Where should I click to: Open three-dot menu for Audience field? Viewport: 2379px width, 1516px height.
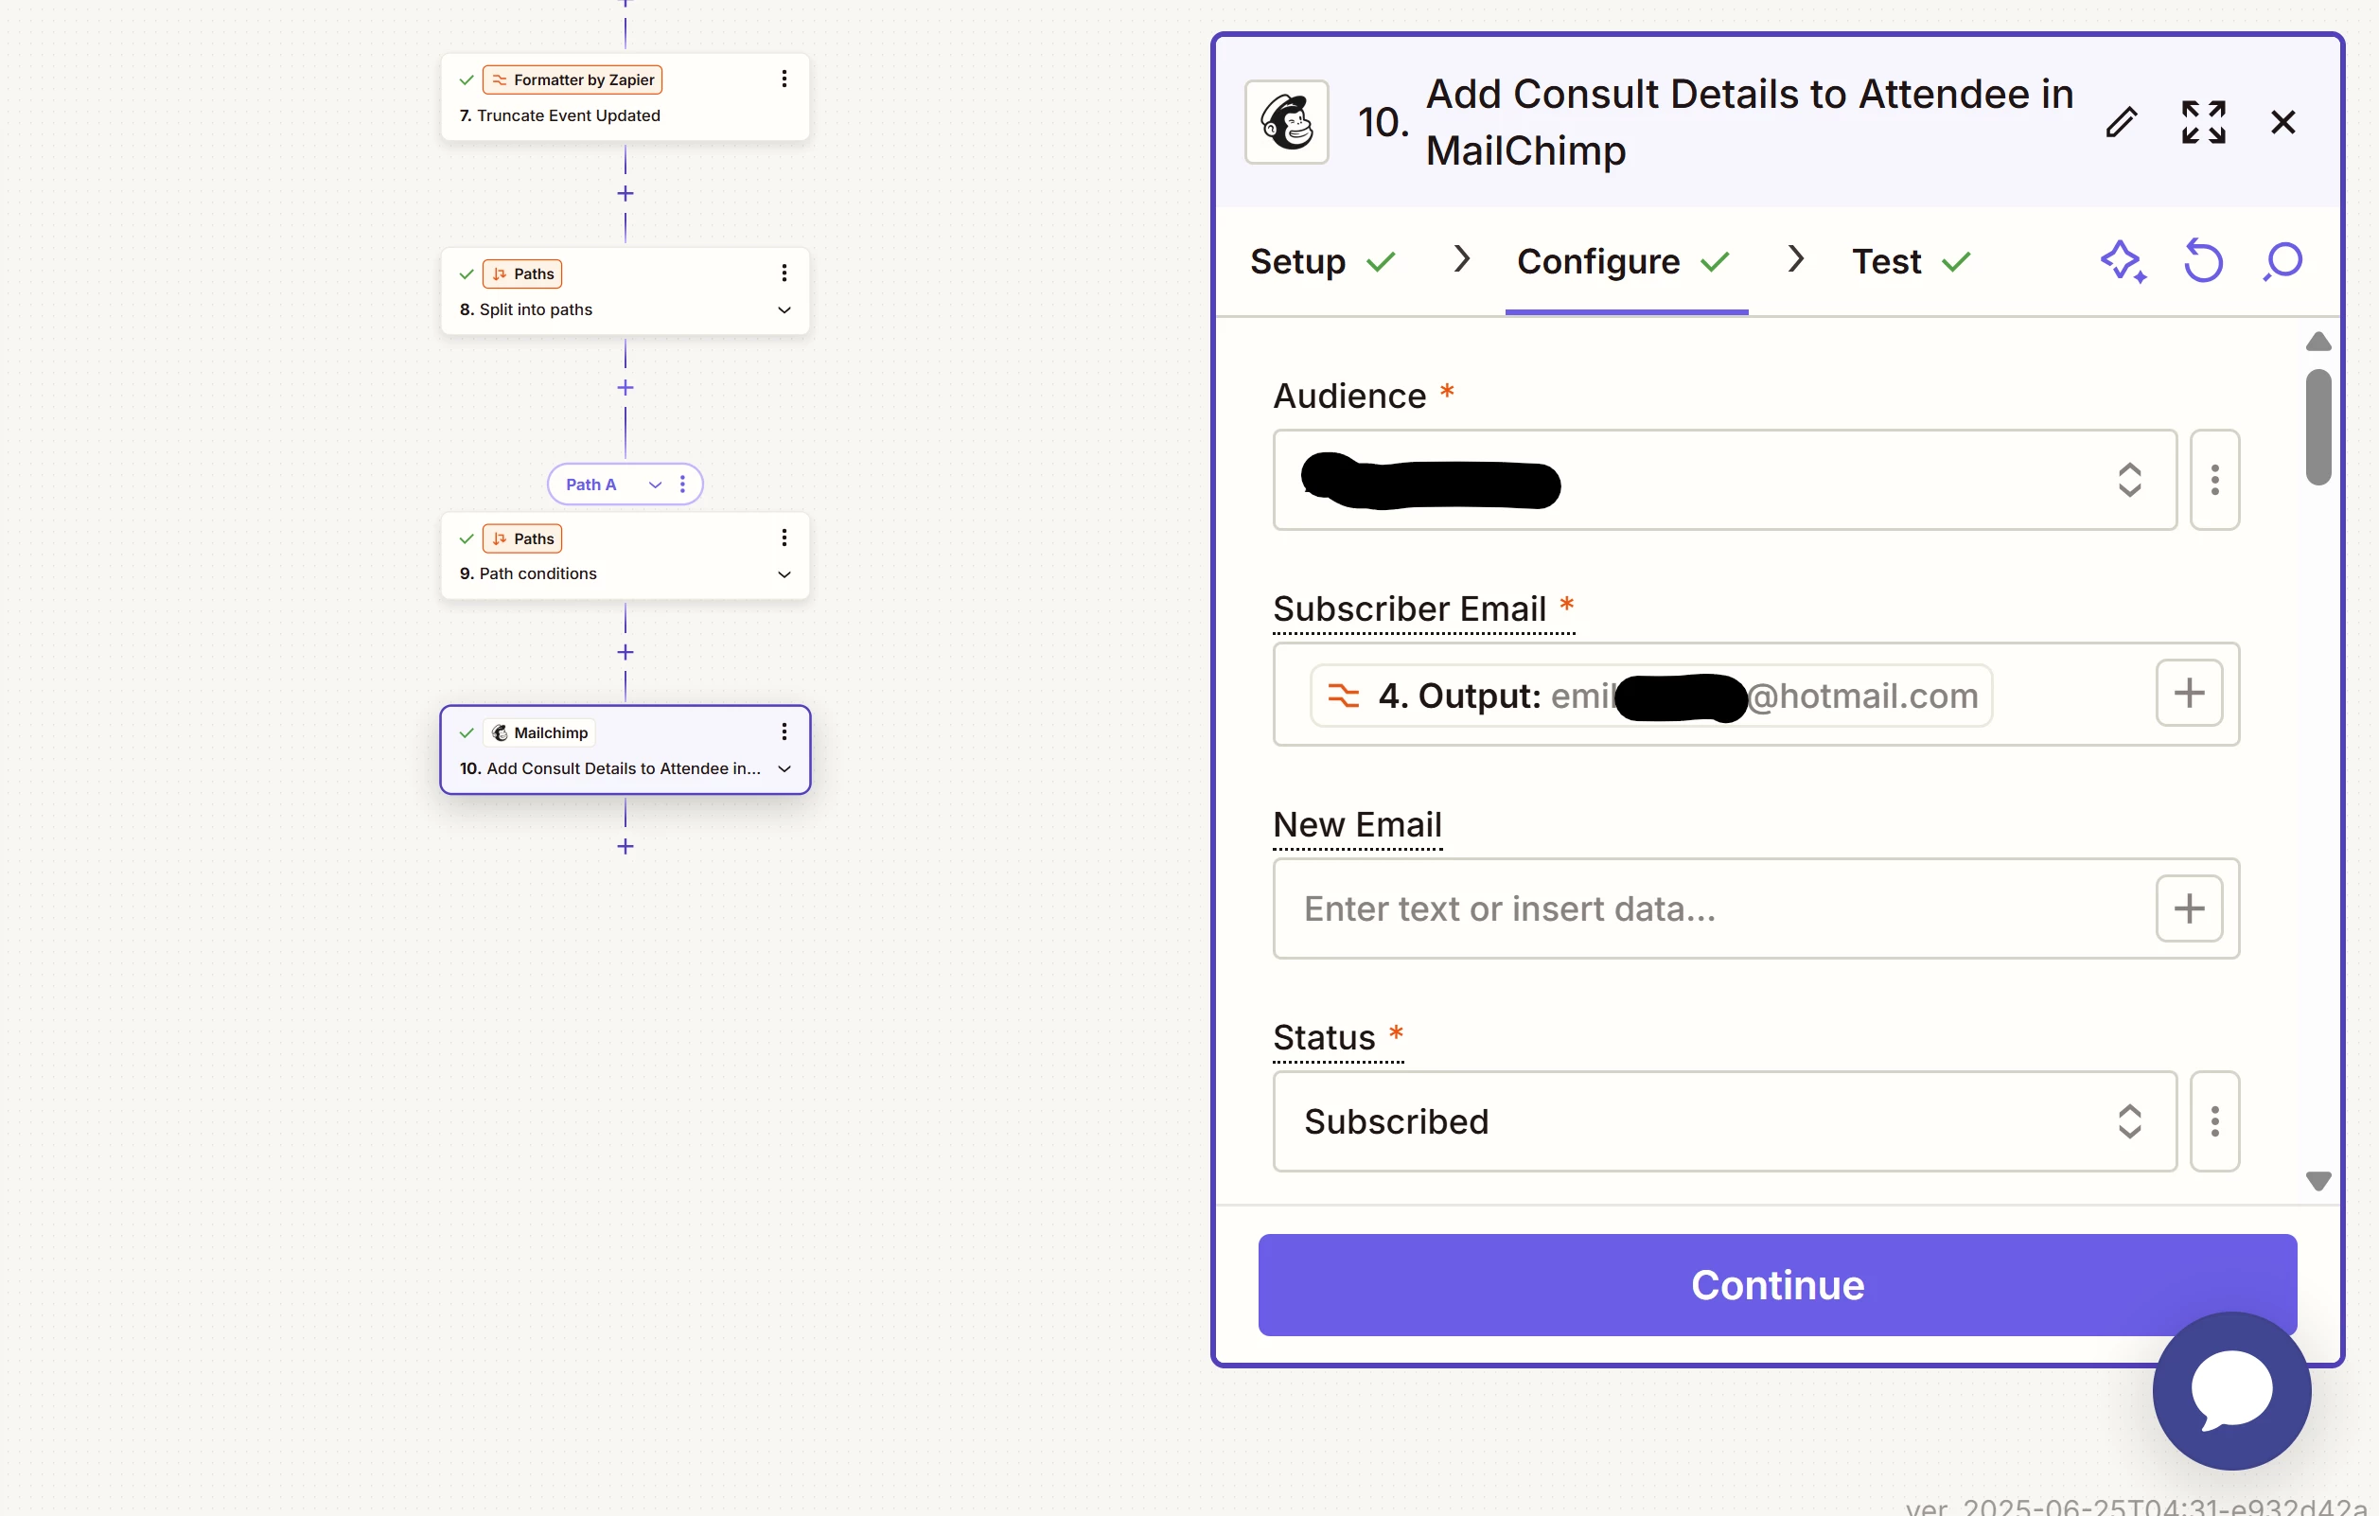coord(2214,481)
